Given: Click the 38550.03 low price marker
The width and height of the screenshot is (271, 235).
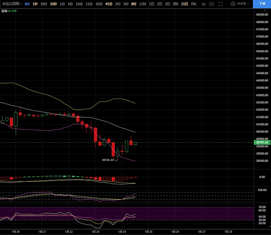Looking at the screenshot, I should pos(107,160).
